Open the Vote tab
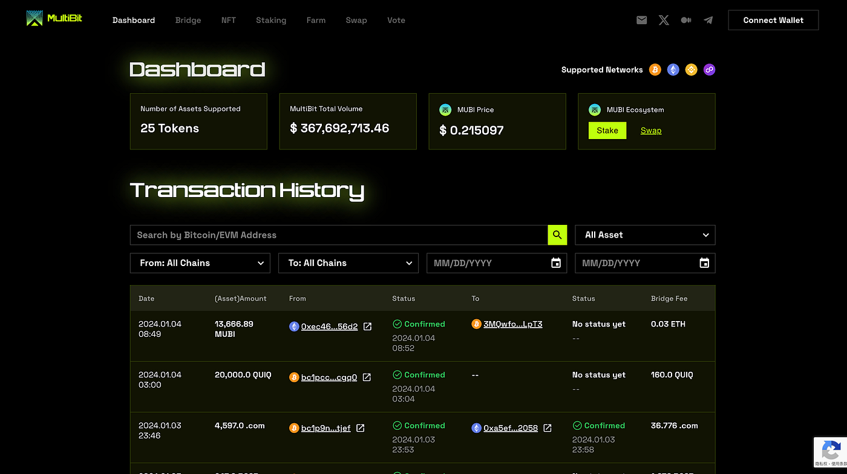Image resolution: width=847 pixels, height=474 pixels. (396, 20)
